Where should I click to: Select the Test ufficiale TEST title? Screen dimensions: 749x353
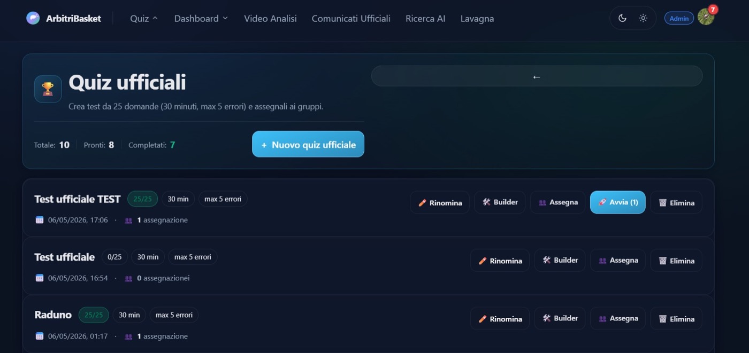pyautogui.click(x=78, y=199)
